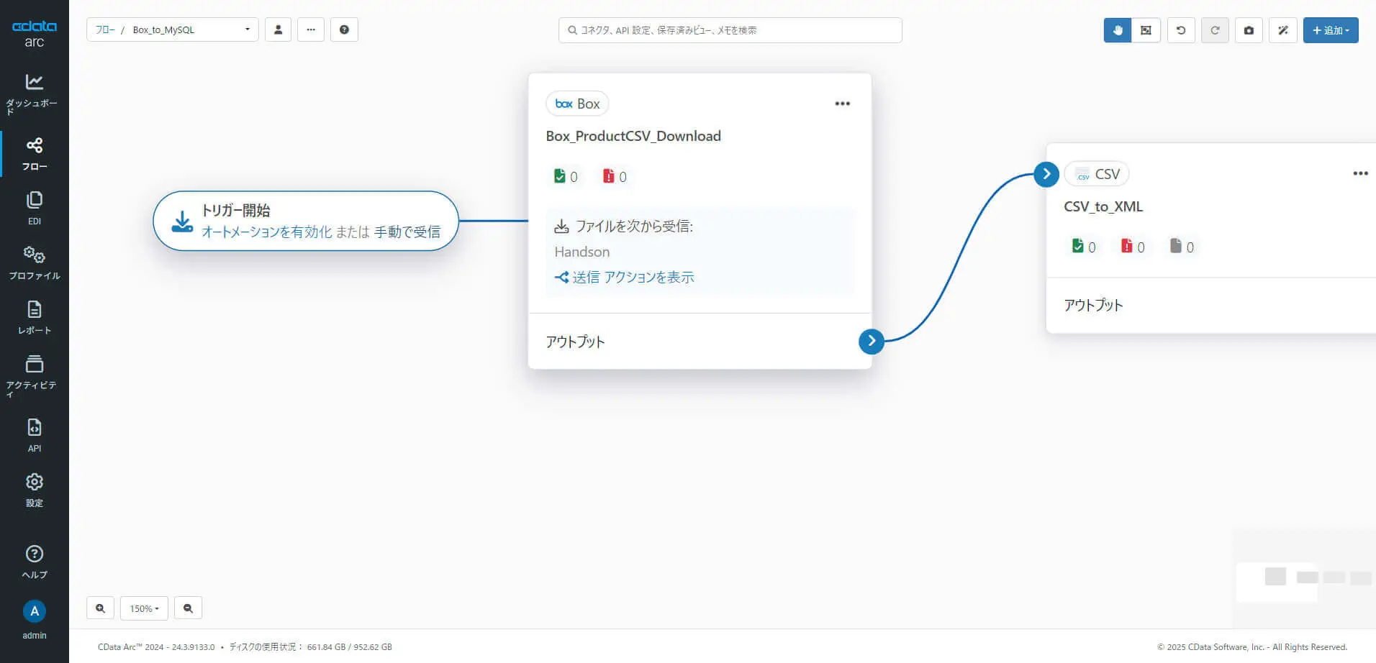This screenshot has width=1376, height=663.
Task: Click the Handson receive source text
Action: pos(582,252)
